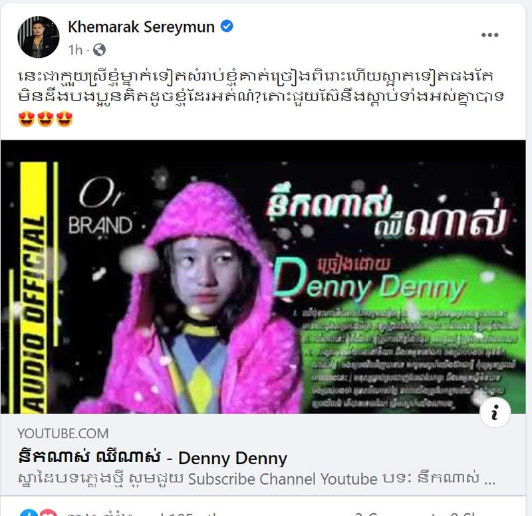The height and width of the screenshot is (516, 532).
Task: Click the O1 BRAND logo on the thumbnail
Action: (x=100, y=207)
